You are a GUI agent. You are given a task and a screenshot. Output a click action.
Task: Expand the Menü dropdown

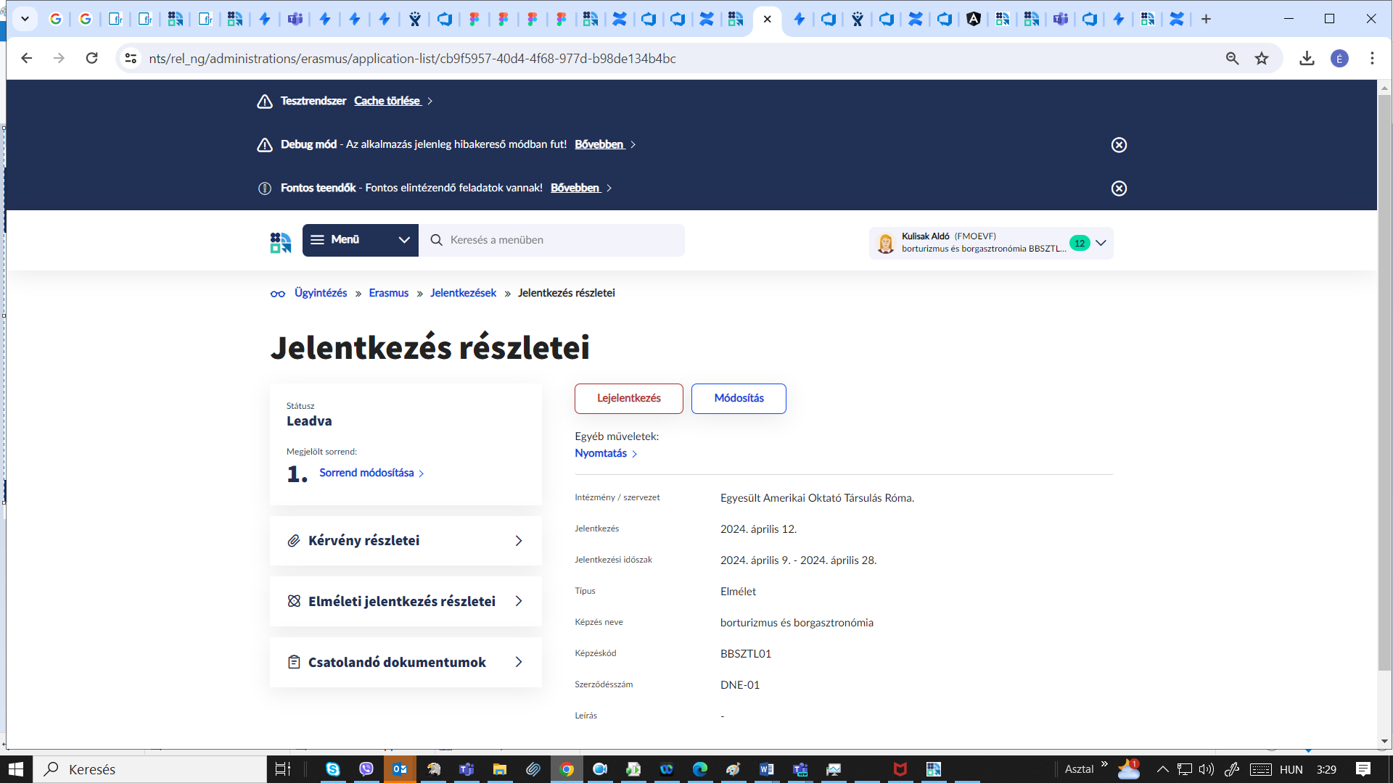360,240
